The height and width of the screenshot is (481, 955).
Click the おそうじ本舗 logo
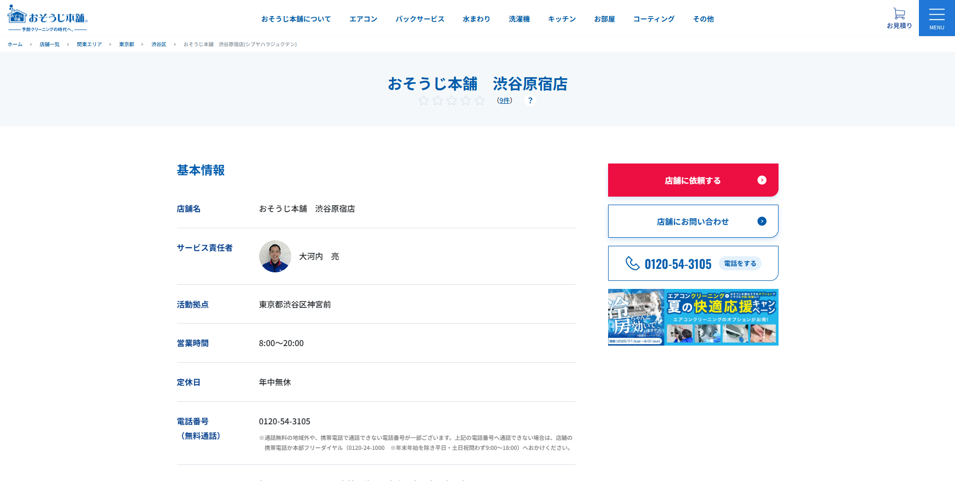[x=48, y=19]
